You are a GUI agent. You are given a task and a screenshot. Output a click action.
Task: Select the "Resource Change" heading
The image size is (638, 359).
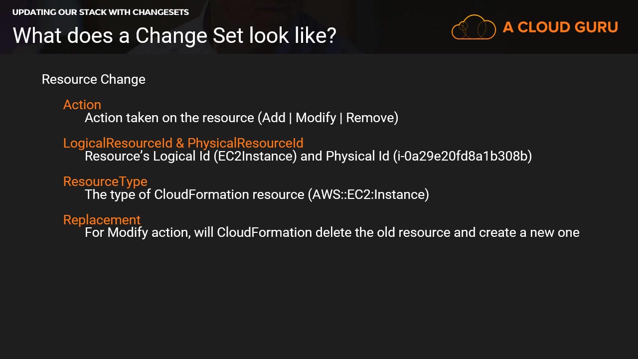point(94,79)
